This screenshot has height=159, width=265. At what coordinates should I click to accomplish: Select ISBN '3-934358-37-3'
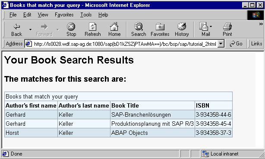213,133
